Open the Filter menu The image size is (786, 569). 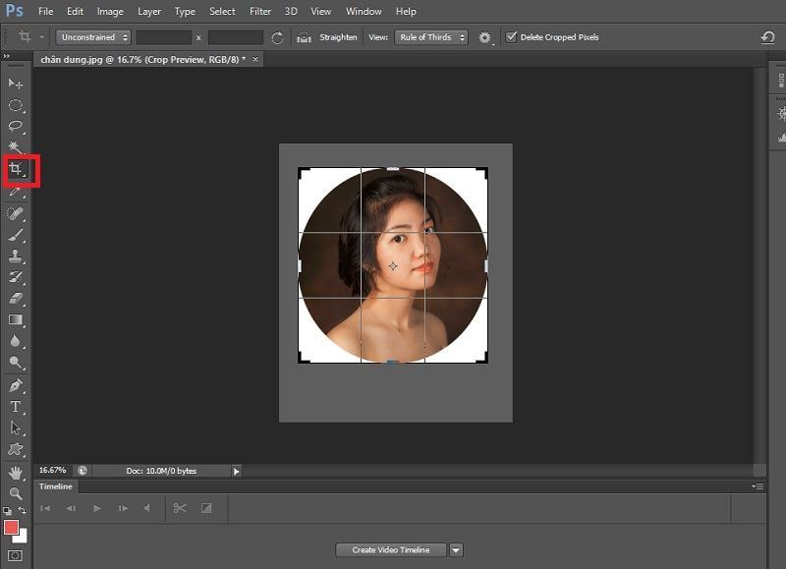click(259, 11)
